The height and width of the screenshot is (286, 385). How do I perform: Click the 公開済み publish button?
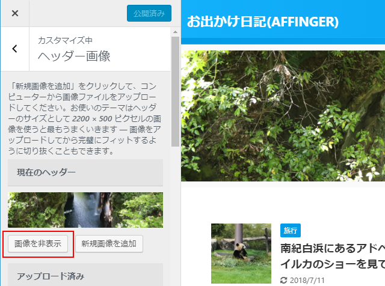click(x=149, y=13)
